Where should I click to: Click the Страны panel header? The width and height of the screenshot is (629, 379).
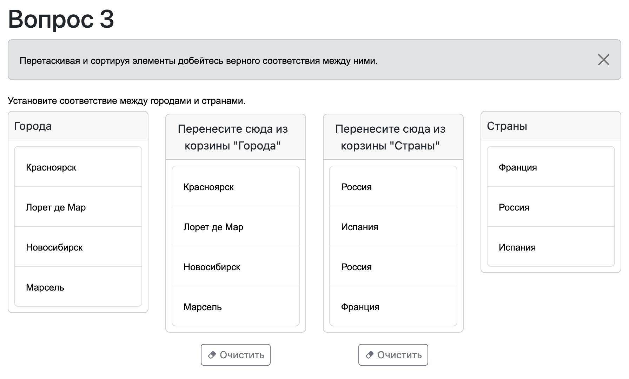551,126
